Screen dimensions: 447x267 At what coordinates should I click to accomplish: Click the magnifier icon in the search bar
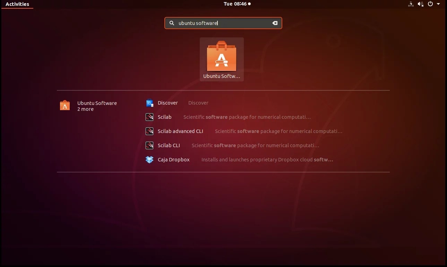[x=172, y=23]
